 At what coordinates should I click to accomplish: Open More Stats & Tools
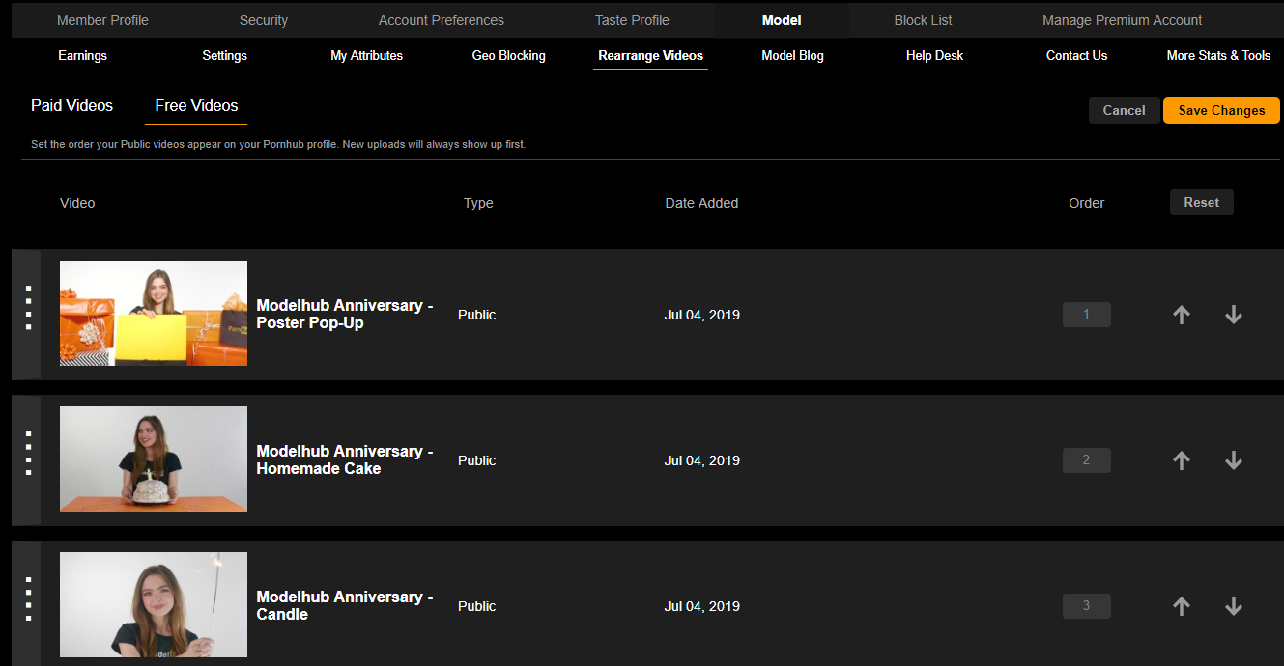point(1219,55)
